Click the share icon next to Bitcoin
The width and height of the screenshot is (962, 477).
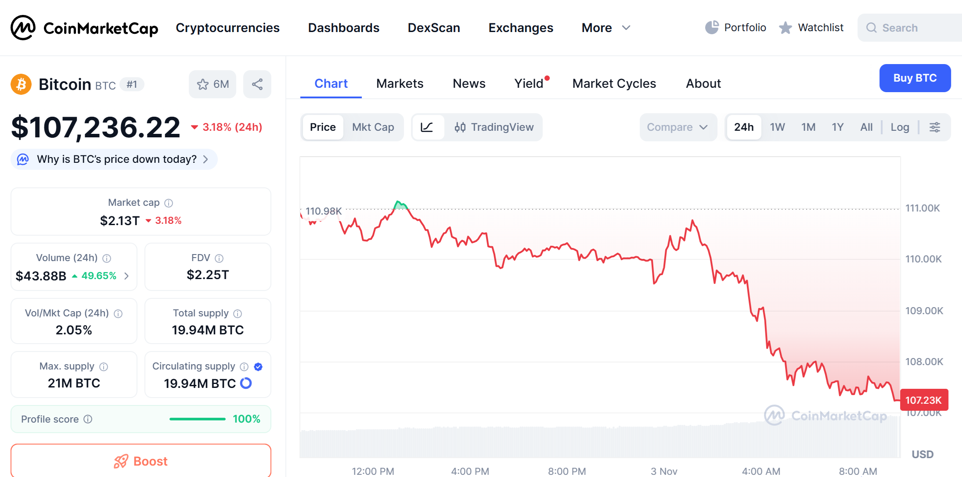[257, 84]
